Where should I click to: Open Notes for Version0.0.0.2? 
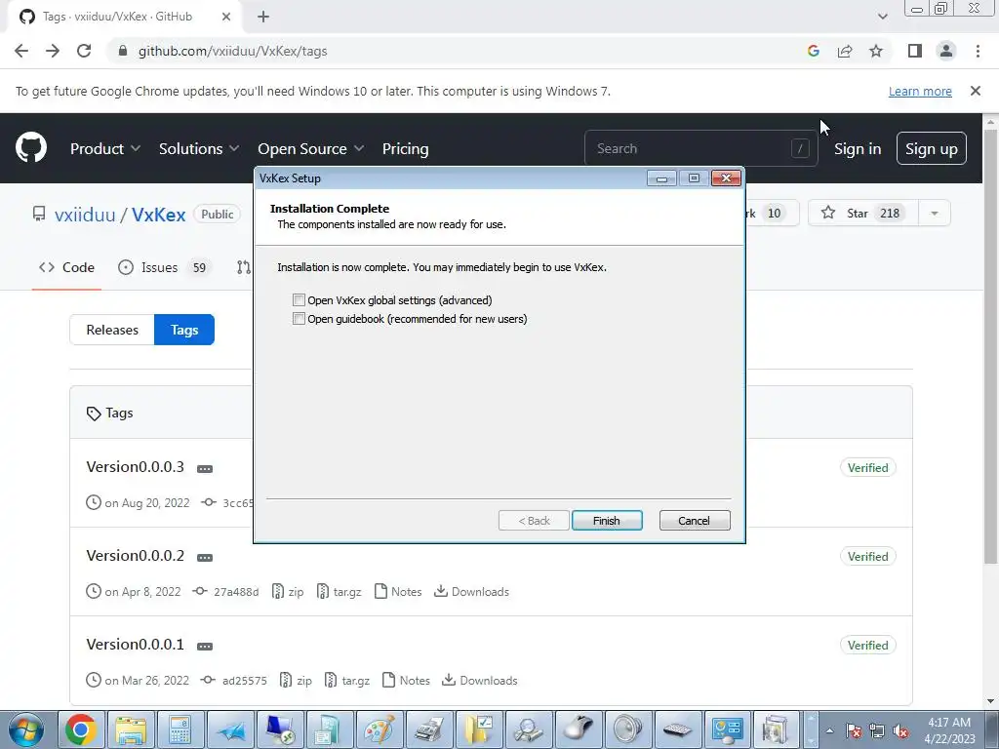(398, 592)
